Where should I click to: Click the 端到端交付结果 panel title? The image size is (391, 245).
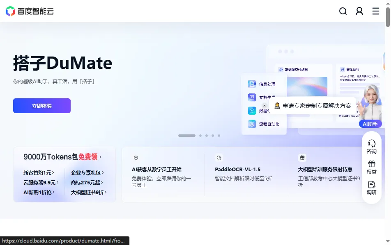tap(296, 70)
